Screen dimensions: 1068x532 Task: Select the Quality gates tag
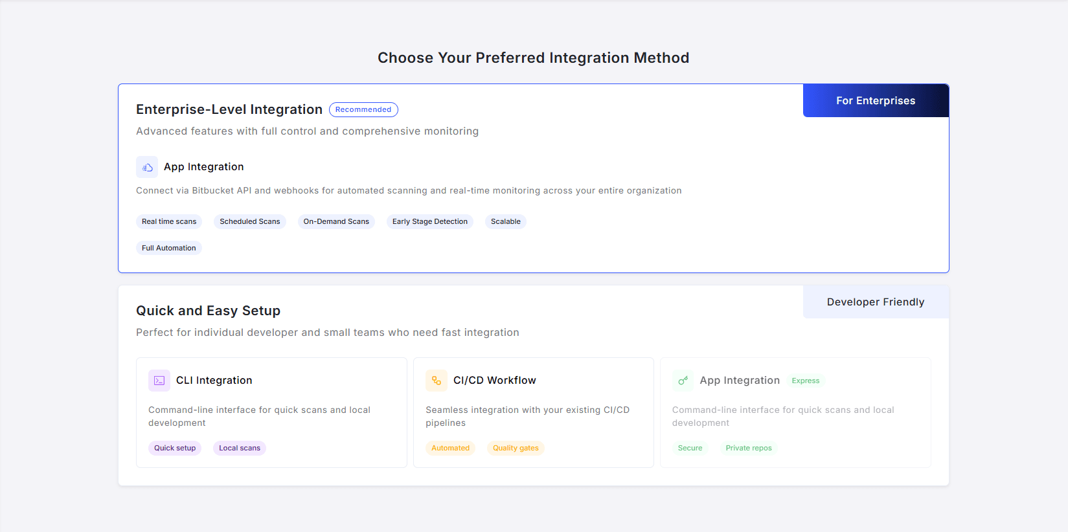pos(516,448)
